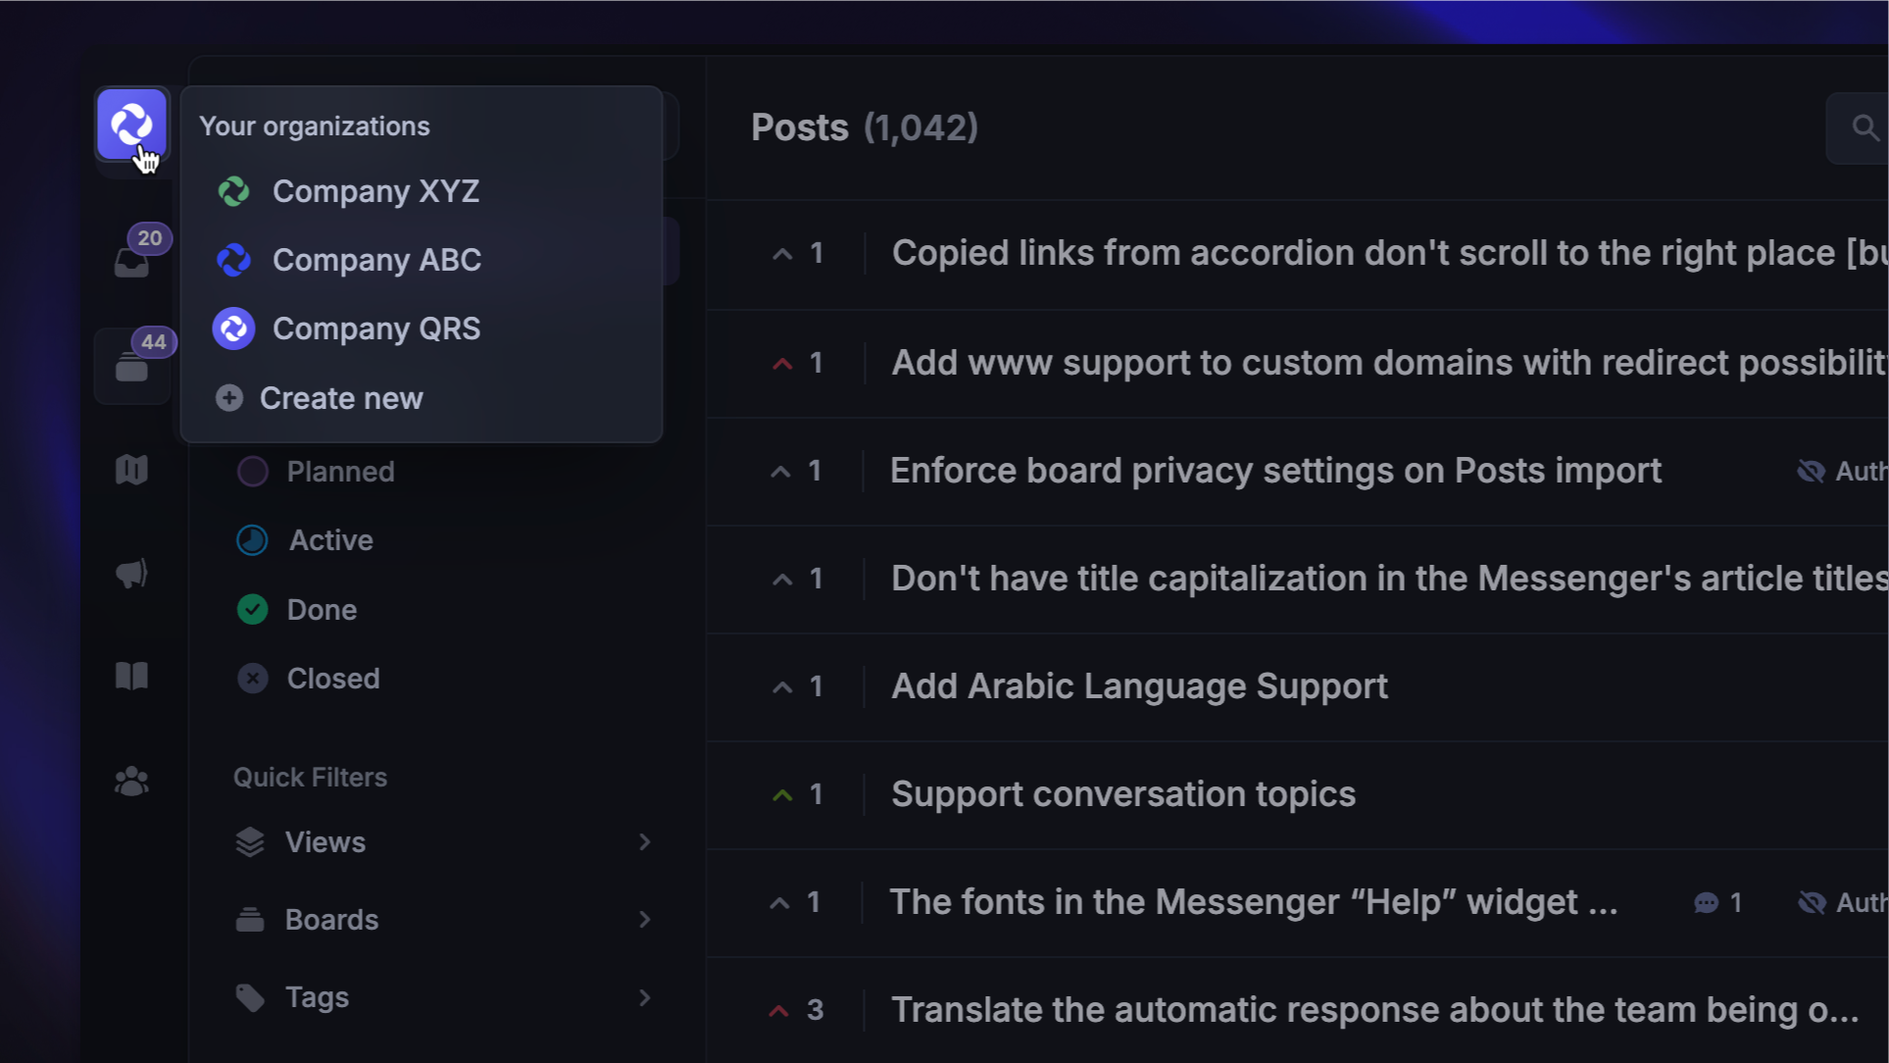Upvote the Add Arabic Language Support post
1889x1063 pixels.
tap(782, 687)
